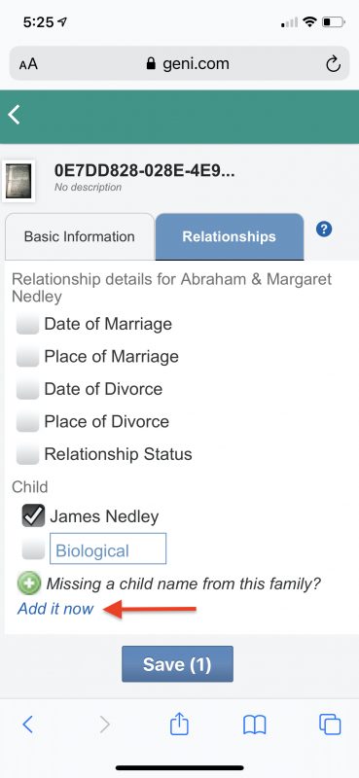Tick the Date of Divorce checkbox

[27, 390]
